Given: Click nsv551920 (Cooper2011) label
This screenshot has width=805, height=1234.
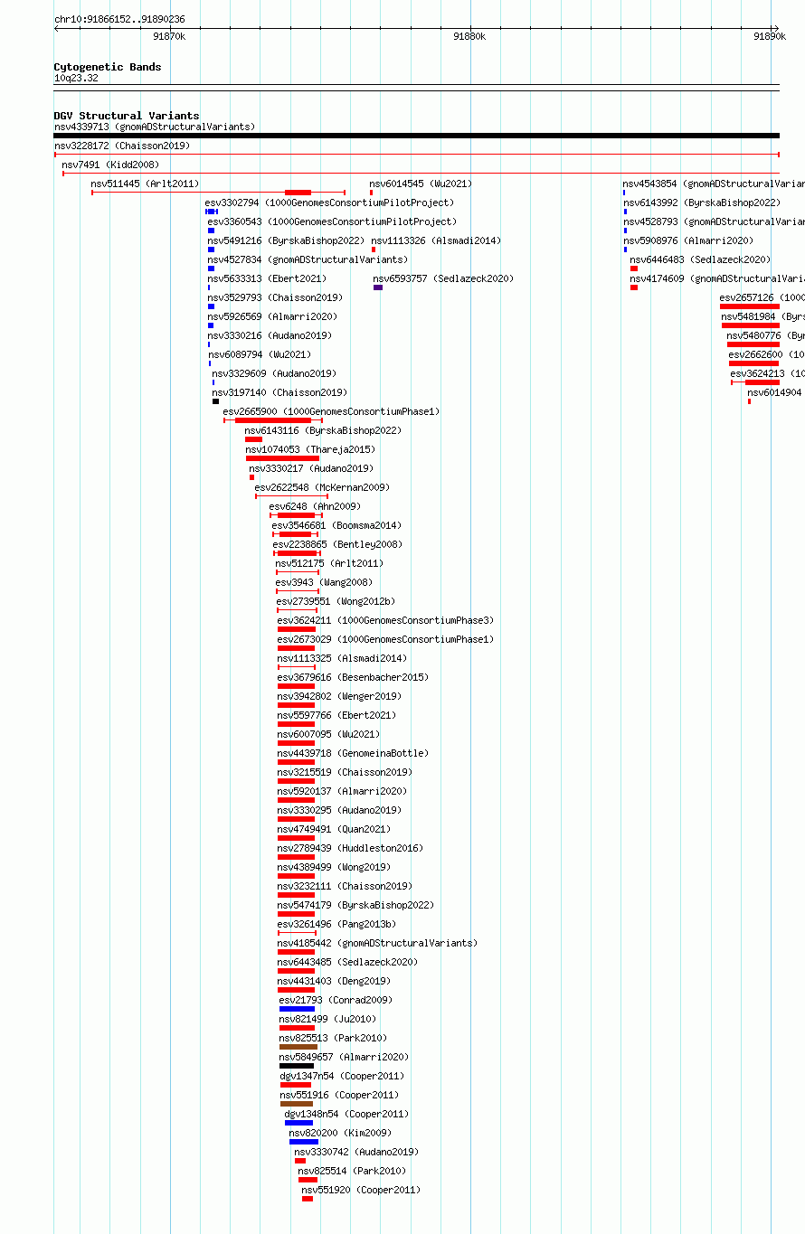Looking at the screenshot, I should coord(361,1190).
